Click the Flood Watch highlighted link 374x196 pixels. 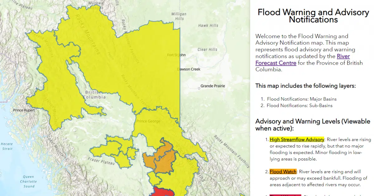(x=283, y=171)
